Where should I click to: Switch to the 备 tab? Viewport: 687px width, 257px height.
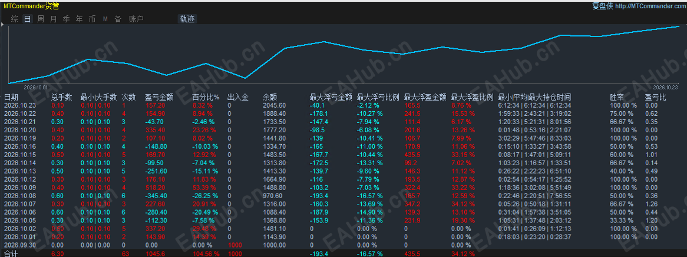point(118,19)
